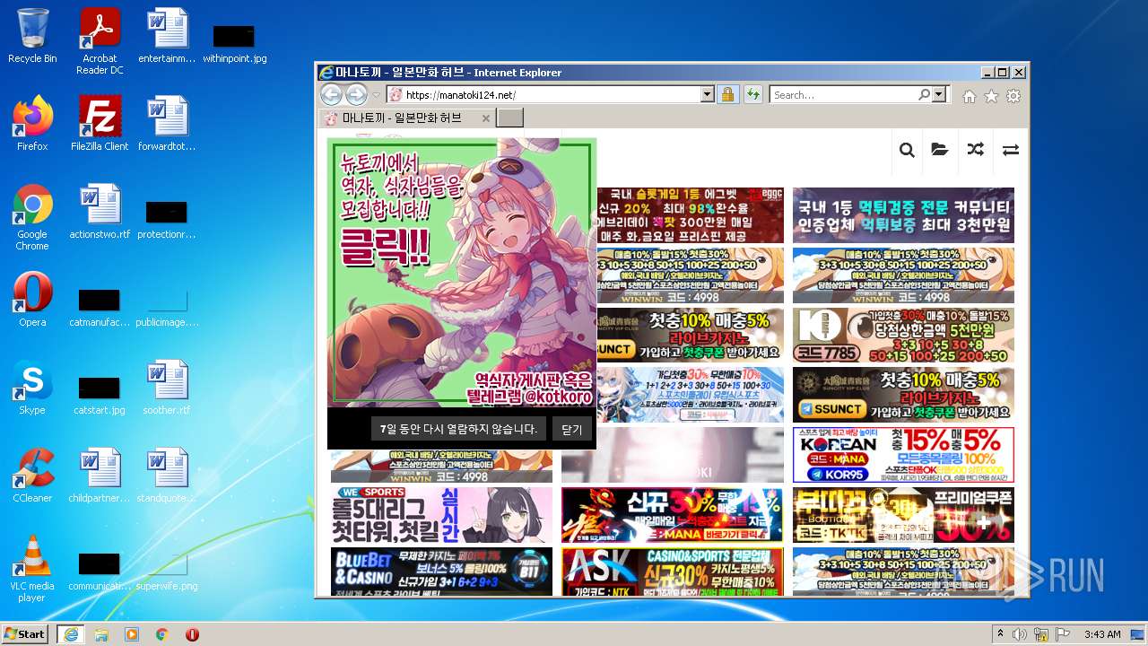Open the BLUEBET & CASINO banner
Image resolution: width=1148 pixels, height=646 pixels.
442,572
